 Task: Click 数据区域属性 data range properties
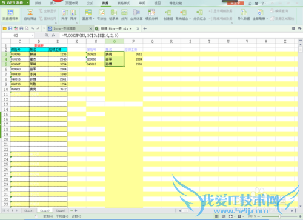[x=282, y=18]
